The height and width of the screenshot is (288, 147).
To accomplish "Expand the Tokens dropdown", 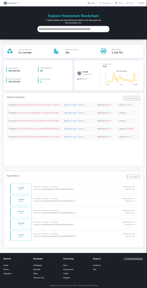I will tap(120, 3).
